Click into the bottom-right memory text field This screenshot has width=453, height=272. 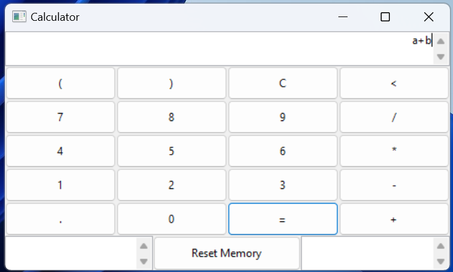coord(367,253)
